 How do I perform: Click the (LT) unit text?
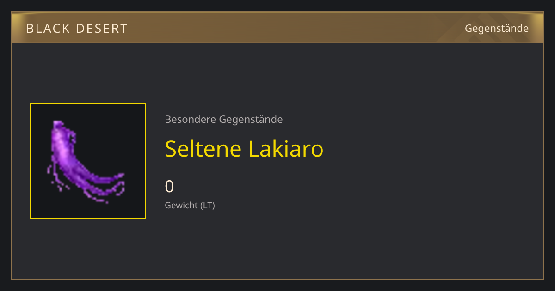(x=208, y=205)
